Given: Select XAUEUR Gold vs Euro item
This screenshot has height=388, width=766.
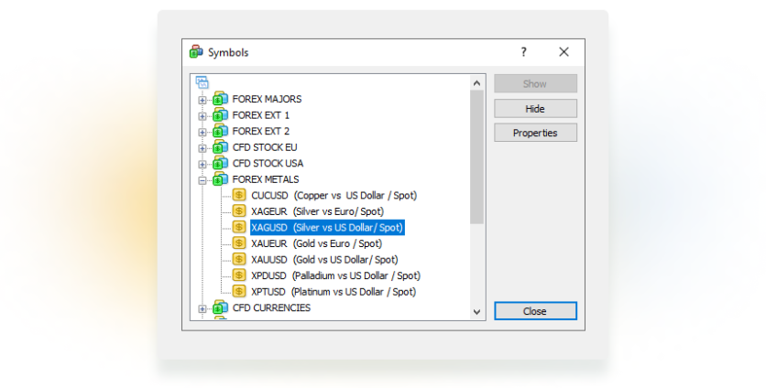Looking at the screenshot, I should pyautogui.click(x=316, y=243).
